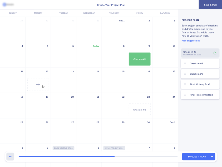Click the plus icon on November 12

(x=38, y=84)
